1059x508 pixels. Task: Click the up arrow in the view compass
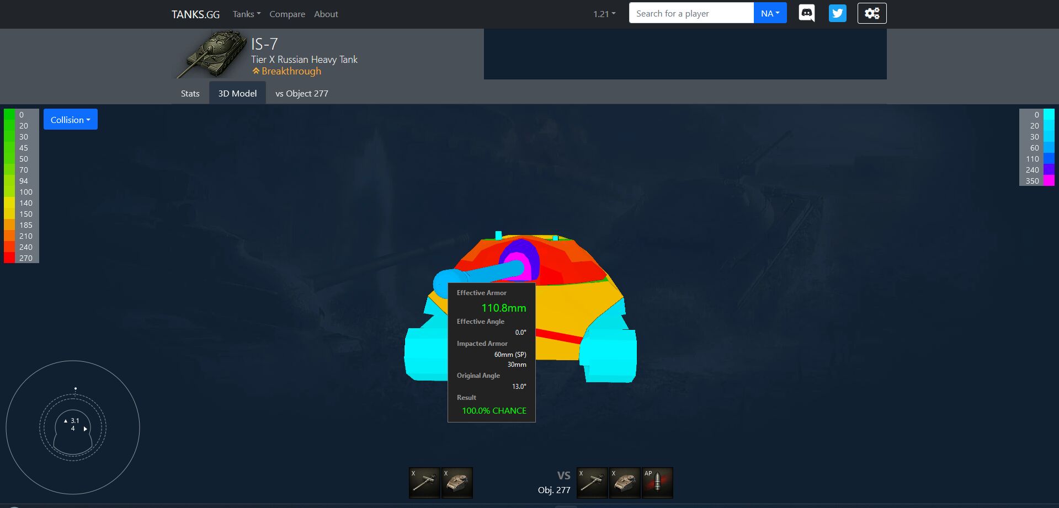(66, 421)
